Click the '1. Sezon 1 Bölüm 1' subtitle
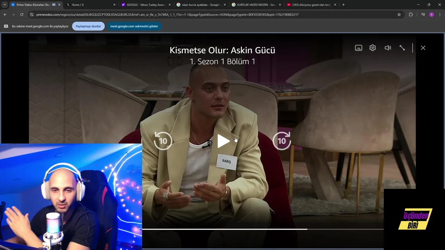445x250 pixels. coord(222,61)
